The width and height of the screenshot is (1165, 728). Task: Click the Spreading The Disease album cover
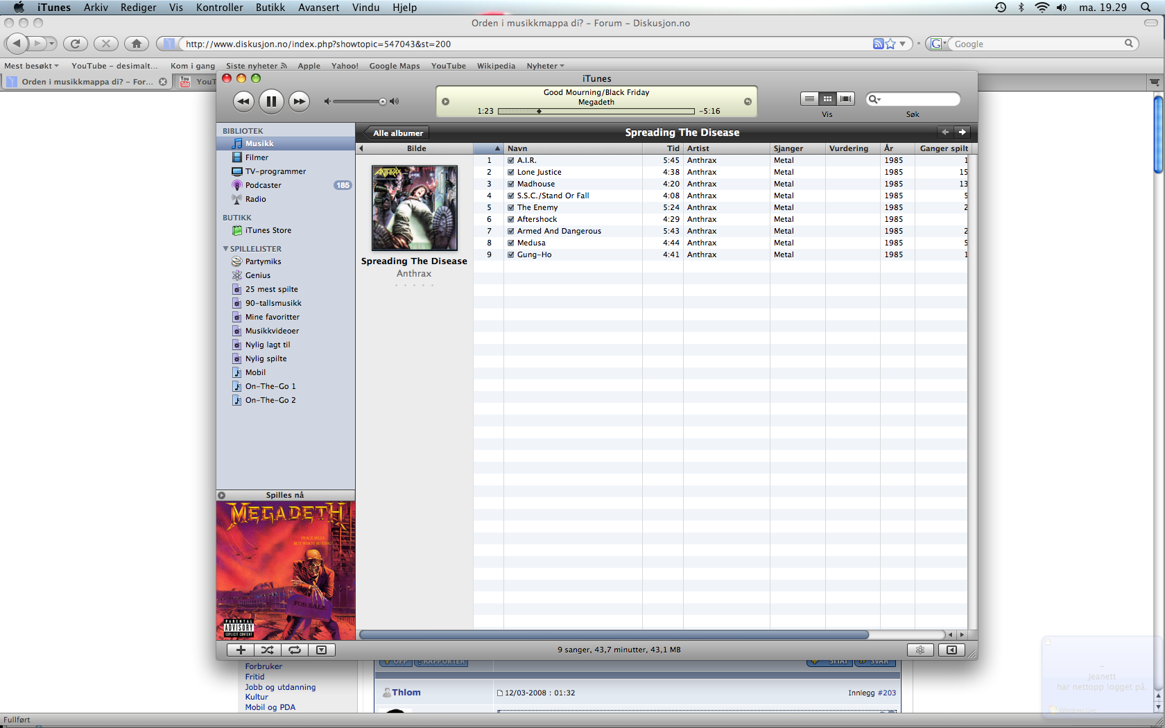415,208
